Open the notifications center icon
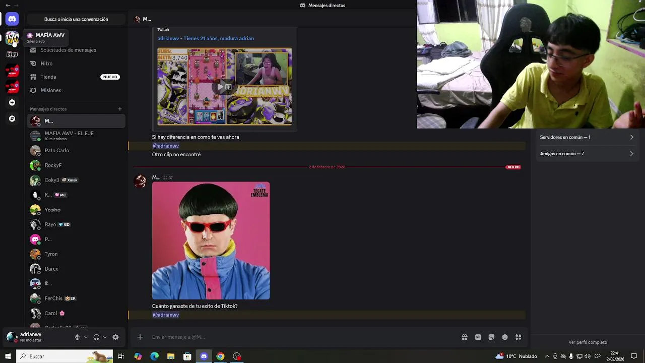Screen dimensions: 645x363 [634, 356]
